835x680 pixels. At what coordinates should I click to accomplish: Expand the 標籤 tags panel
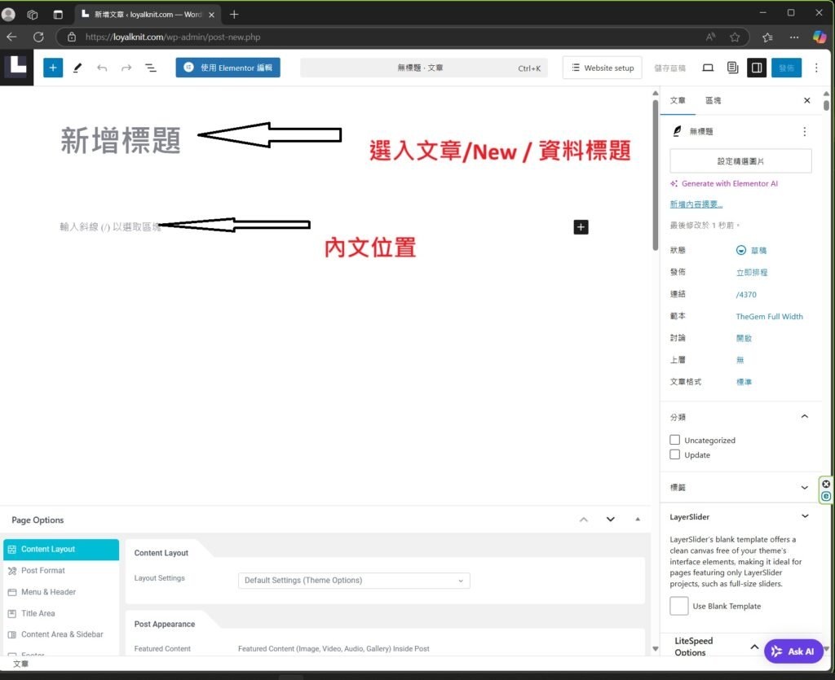click(805, 487)
